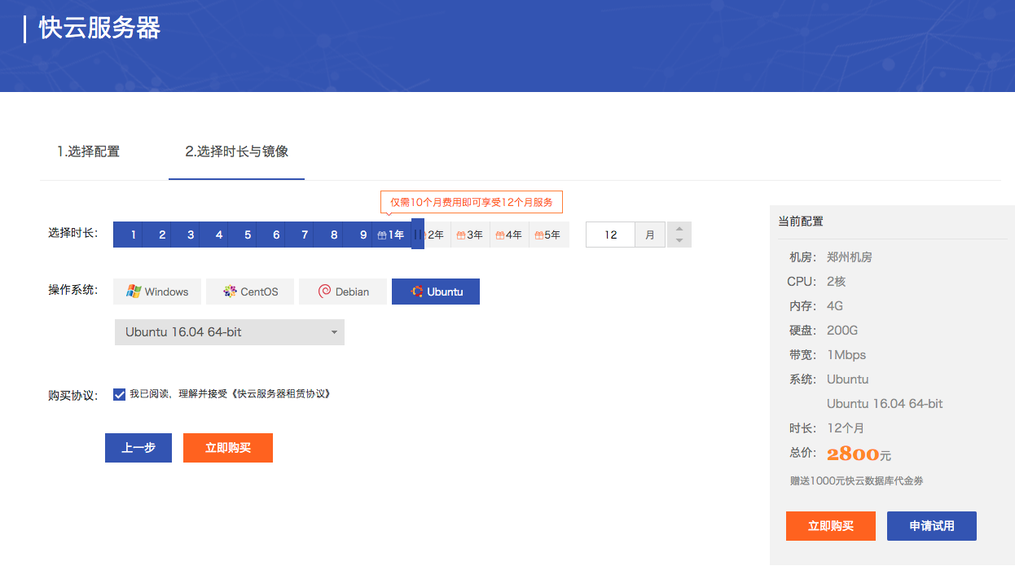
Task: Click the orange 立即购买 button in sidebar
Action: coord(830,525)
